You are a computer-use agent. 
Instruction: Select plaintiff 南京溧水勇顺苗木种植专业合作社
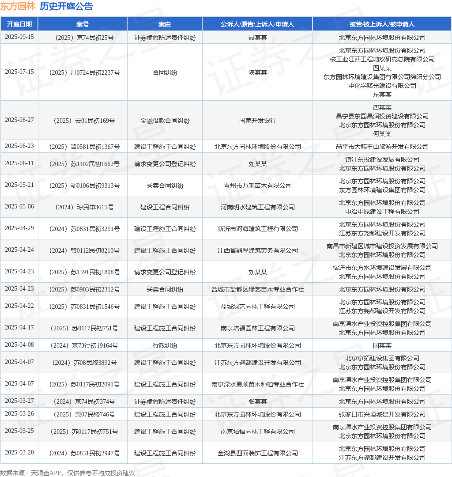click(257, 385)
